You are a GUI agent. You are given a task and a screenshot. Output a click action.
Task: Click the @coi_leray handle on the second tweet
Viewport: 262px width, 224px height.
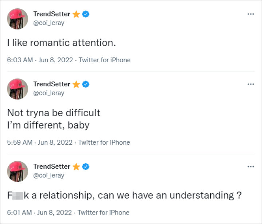tap(49, 93)
